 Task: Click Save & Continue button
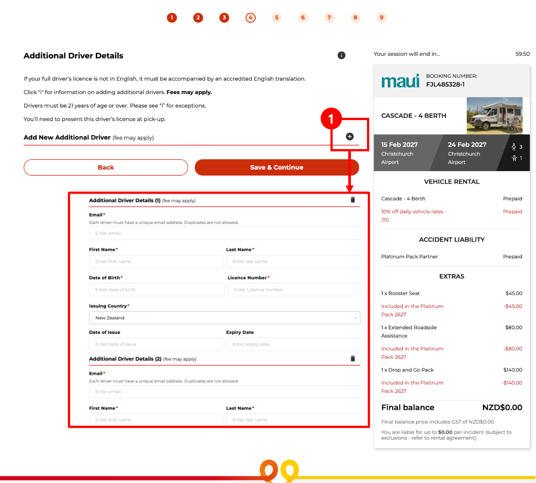(277, 167)
